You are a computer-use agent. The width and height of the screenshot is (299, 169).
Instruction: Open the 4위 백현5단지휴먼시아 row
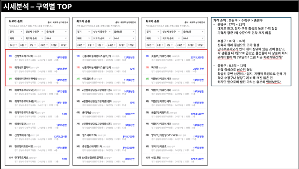point(175,92)
